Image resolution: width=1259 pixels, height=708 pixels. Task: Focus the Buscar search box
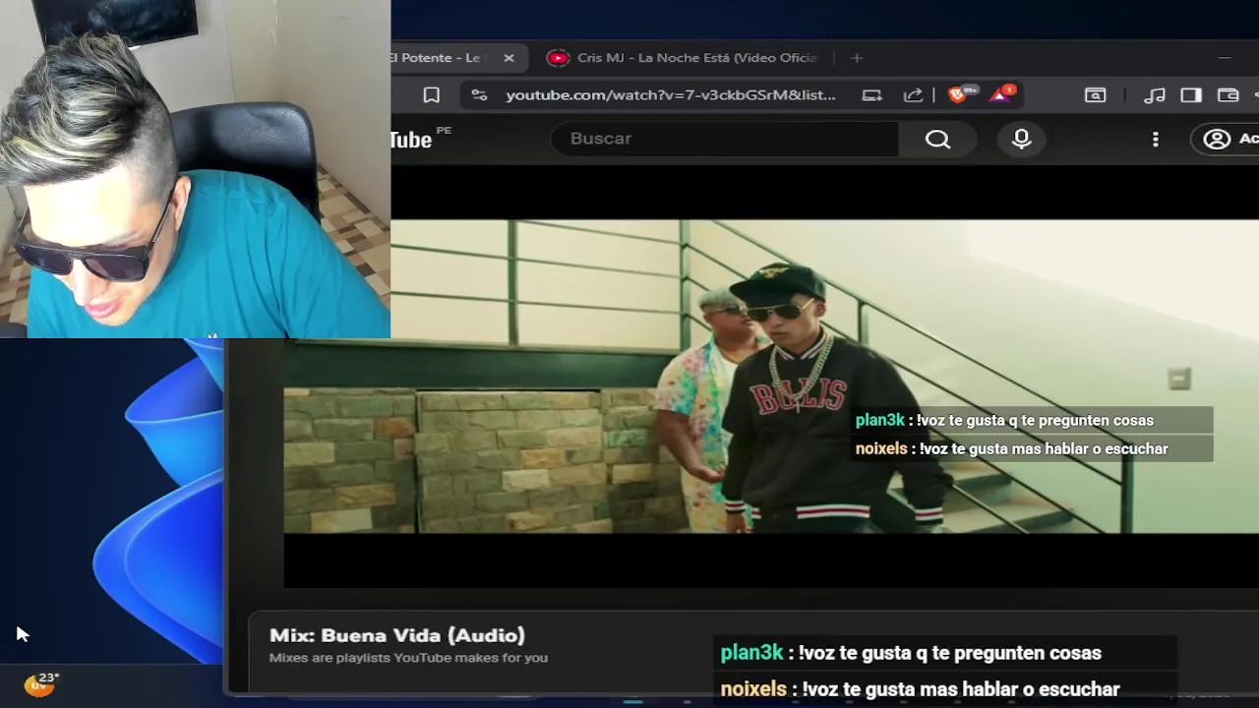[x=724, y=139]
